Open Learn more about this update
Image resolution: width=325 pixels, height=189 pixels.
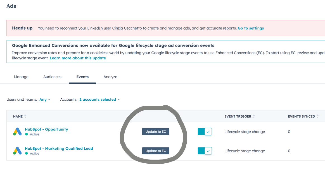[x=78, y=58]
